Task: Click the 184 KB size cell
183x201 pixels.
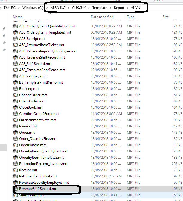Action: coord(177,107)
